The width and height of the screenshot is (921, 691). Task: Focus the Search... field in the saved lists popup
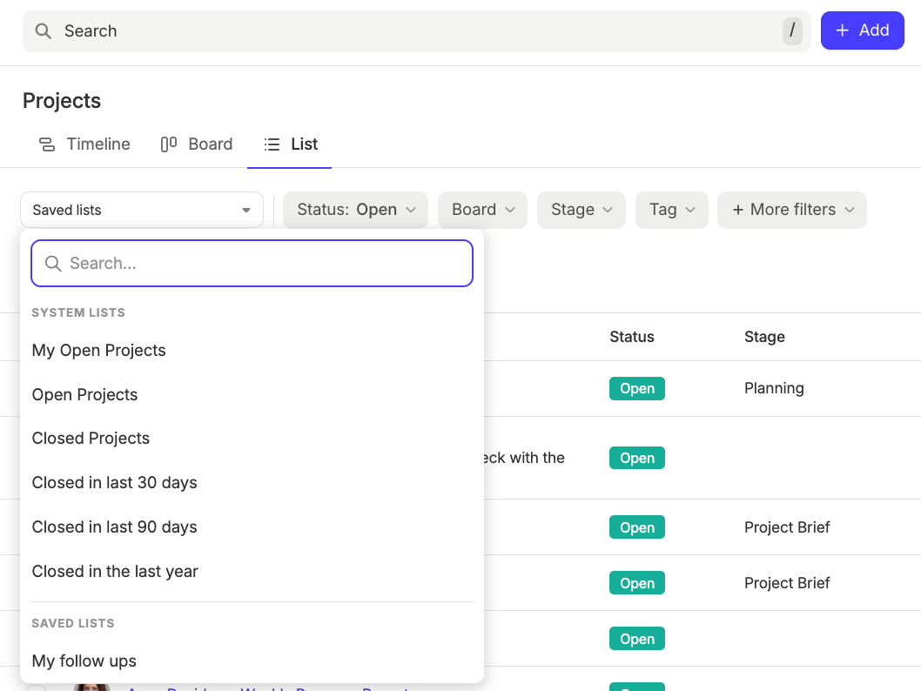[x=252, y=264]
